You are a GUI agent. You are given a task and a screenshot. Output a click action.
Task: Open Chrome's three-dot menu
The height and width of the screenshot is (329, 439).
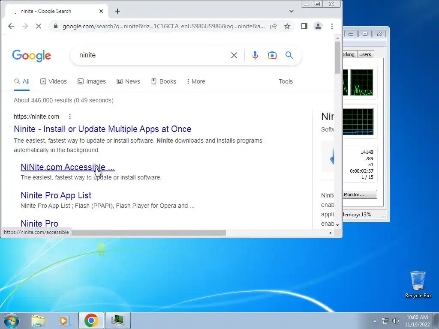point(332,26)
